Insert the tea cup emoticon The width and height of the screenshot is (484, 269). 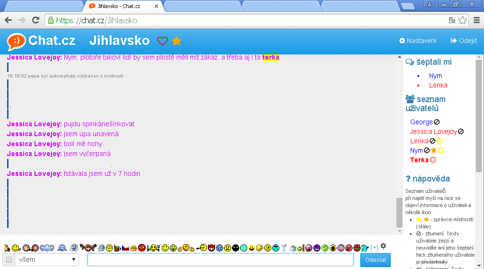(293, 248)
